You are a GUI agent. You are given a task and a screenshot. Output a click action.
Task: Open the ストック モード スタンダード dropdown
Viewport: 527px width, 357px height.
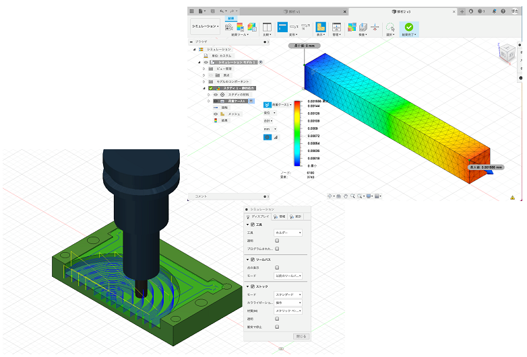tap(288, 294)
